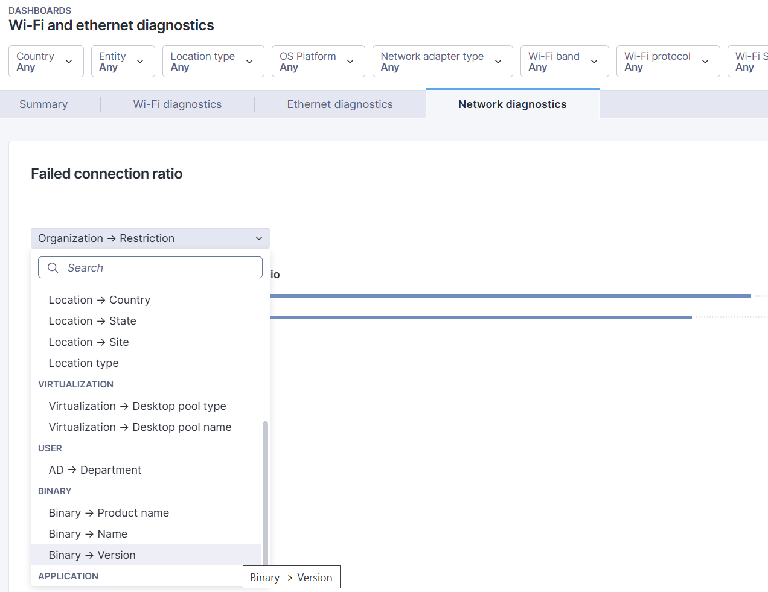Open the Wi-Fi protocol filter
Viewport: 768px width, 592px height.
pos(667,62)
